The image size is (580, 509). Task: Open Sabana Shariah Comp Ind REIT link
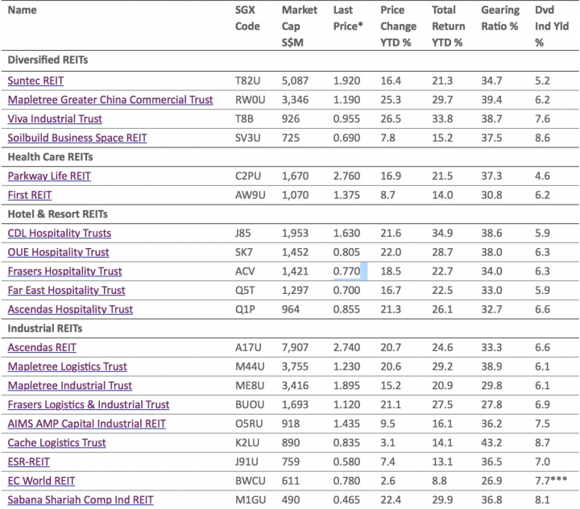[x=81, y=500]
